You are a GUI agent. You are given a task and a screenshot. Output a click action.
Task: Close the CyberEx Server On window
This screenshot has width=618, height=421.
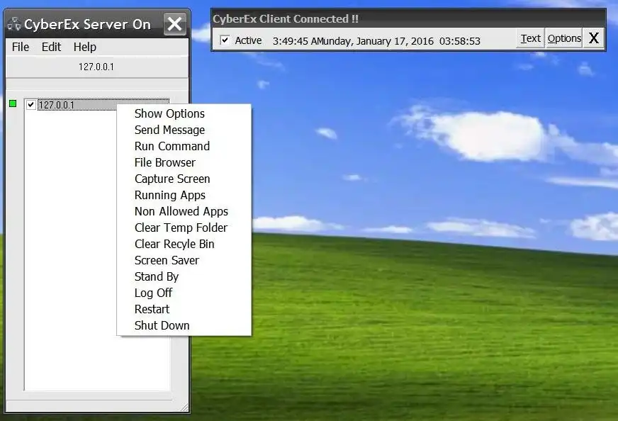(x=174, y=24)
